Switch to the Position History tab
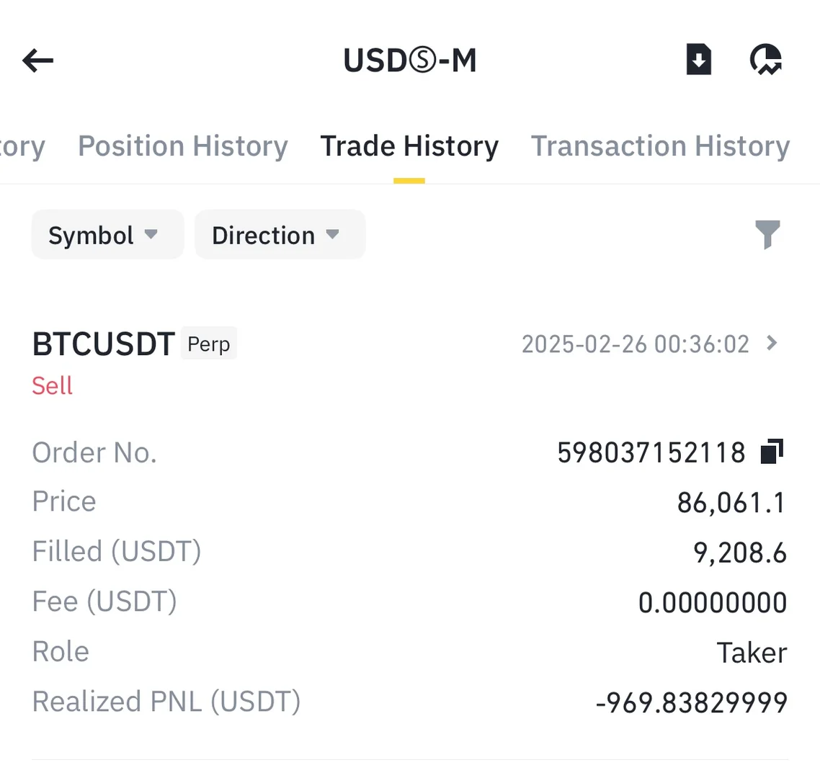The height and width of the screenshot is (778, 820). 183,146
